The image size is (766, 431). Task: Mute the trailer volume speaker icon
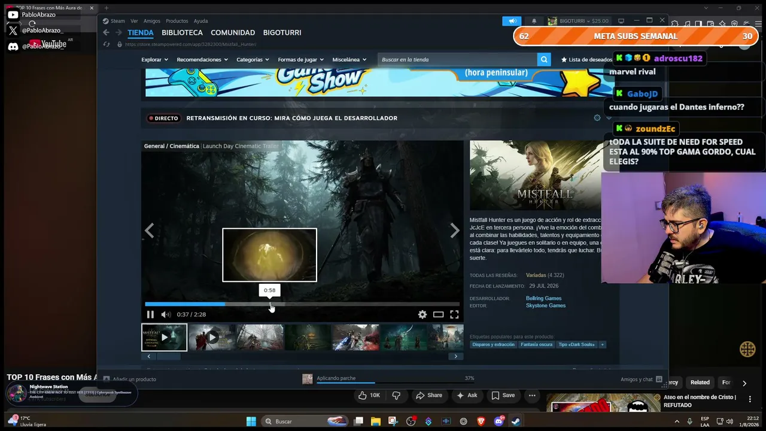tap(166, 314)
